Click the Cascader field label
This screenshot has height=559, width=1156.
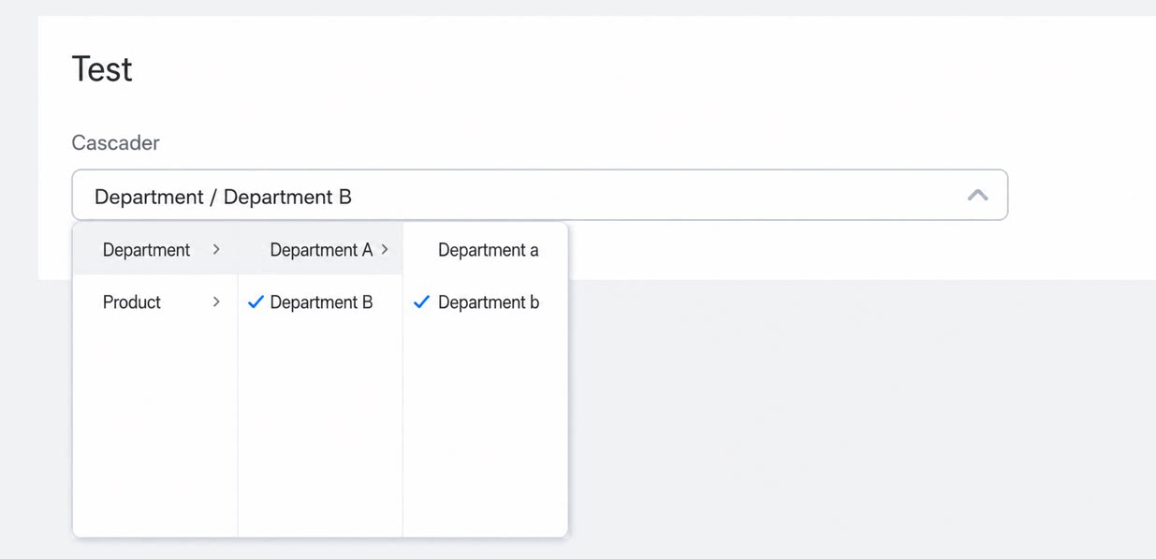coord(115,142)
